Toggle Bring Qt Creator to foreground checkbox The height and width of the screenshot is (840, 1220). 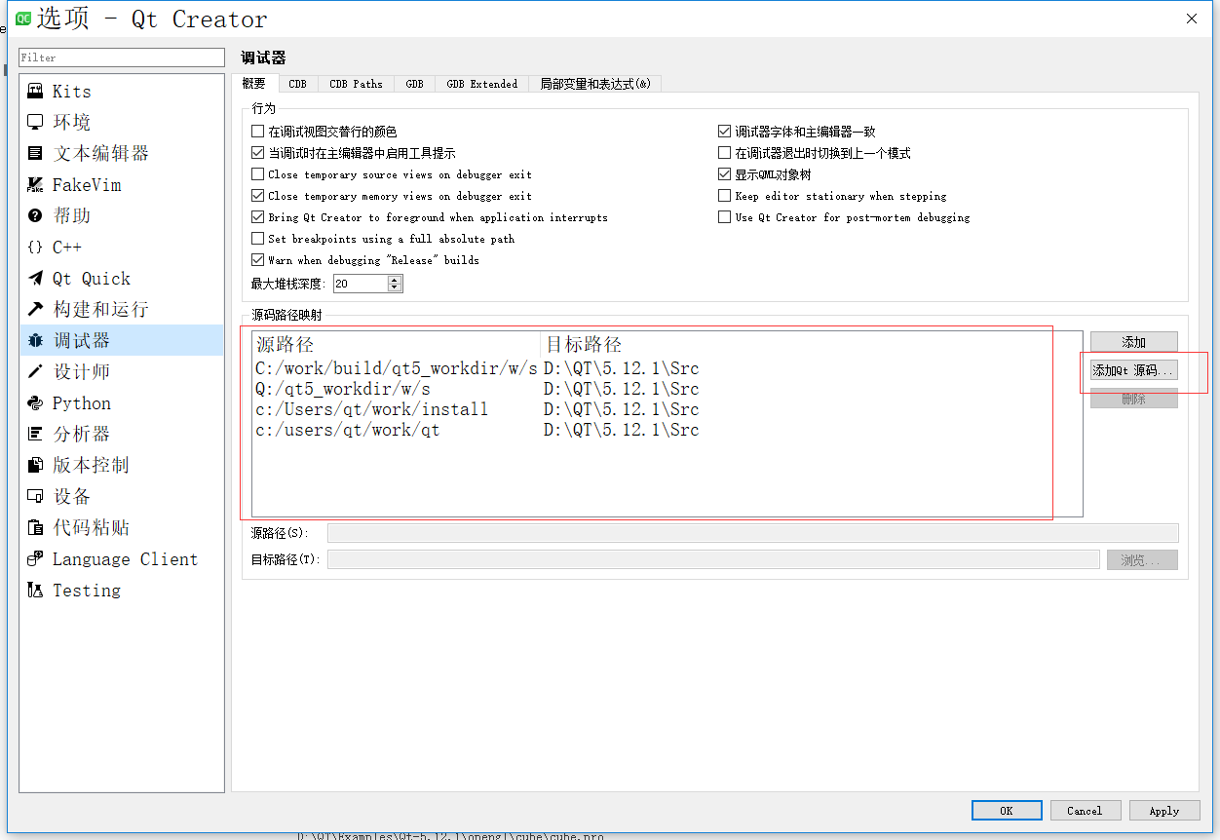(258, 217)
